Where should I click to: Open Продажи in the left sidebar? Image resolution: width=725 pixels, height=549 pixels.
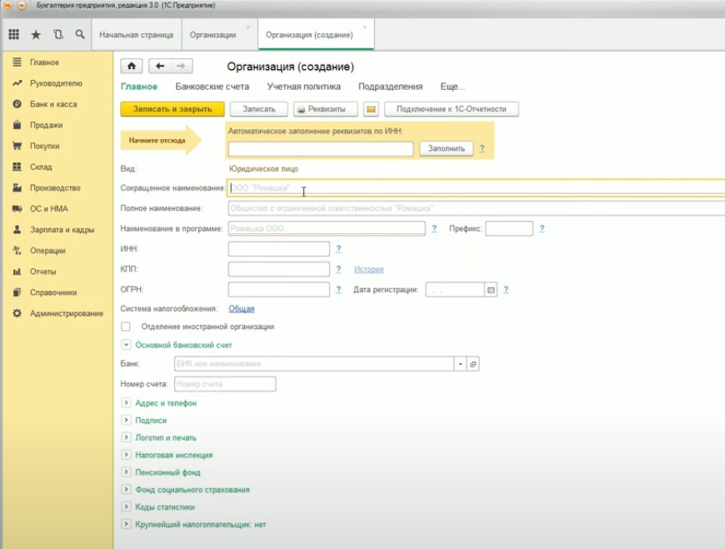point(46,125)
